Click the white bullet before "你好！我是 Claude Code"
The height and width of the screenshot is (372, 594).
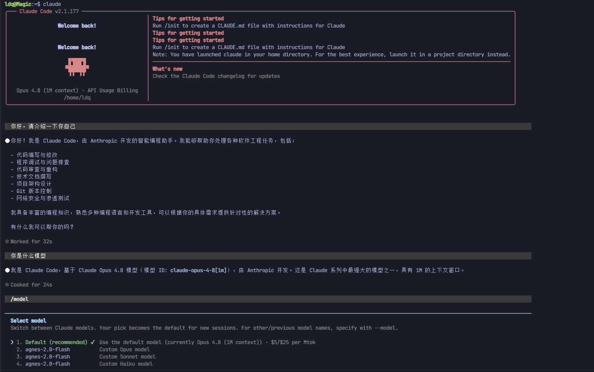[x=7, y=141]
